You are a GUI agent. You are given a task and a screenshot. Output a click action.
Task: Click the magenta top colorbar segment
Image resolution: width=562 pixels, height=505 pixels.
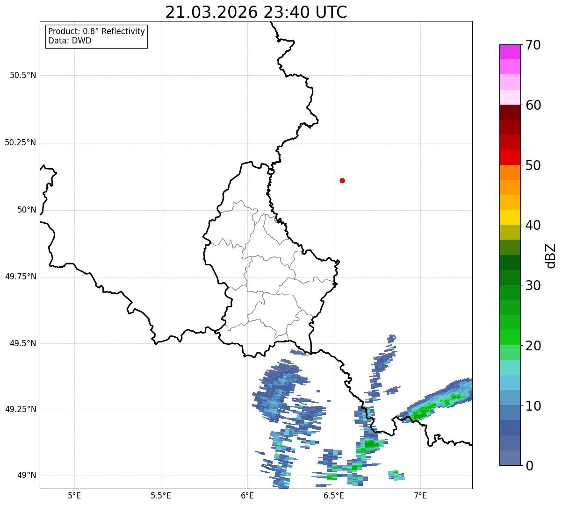click(x=510, y=52)
